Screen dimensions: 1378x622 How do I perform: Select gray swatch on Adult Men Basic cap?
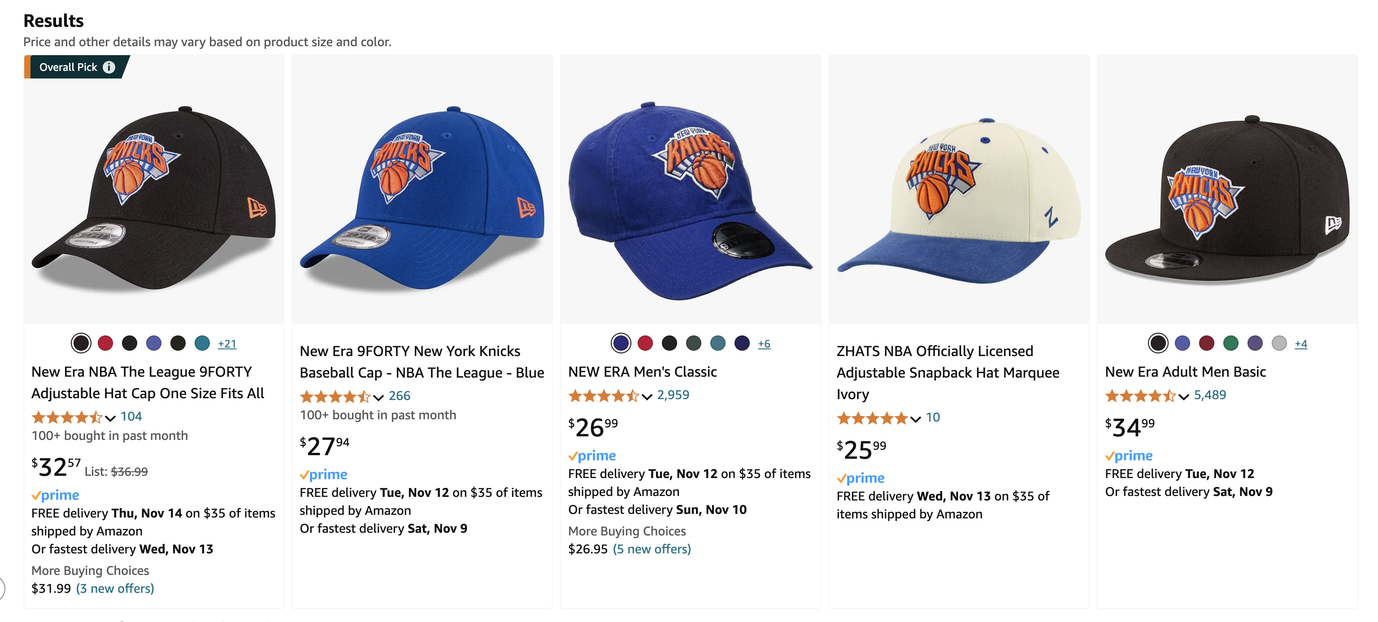point(1278,343)
